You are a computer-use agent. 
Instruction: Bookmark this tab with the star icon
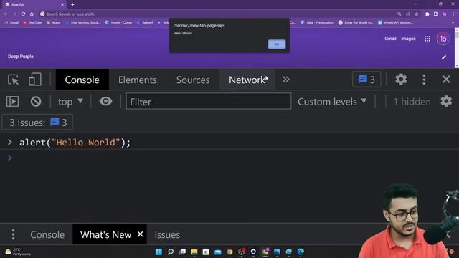click(417, 14)
